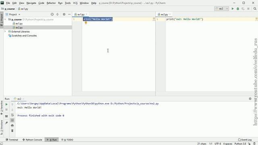Clear all console output with the trash icon
The width and height of the screenshot is (258, 145).
click(x=12, y=130)
